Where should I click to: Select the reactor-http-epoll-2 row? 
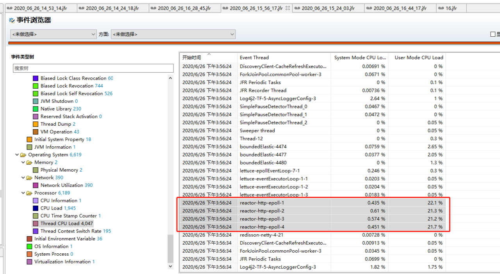point(312,211)
